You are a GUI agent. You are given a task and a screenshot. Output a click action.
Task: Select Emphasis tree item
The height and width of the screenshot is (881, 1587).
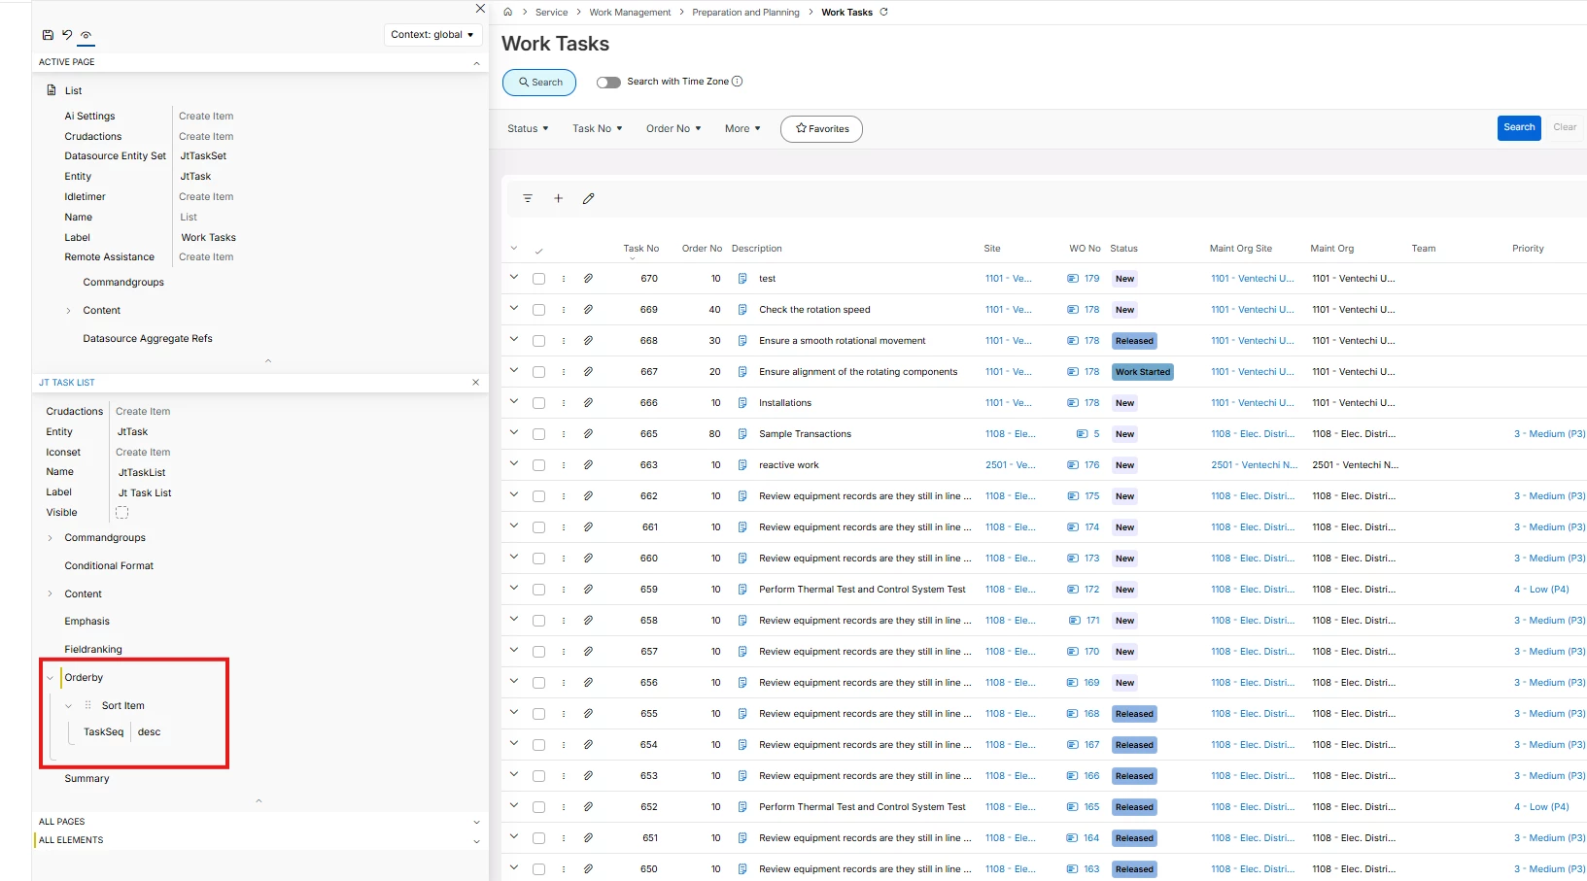click(86, 622)
